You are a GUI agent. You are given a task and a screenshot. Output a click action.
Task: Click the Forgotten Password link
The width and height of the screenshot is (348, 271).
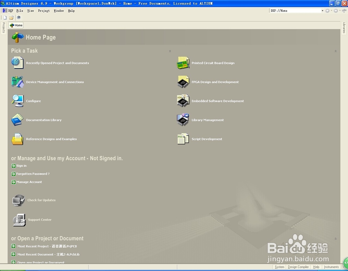click(33, 174)
